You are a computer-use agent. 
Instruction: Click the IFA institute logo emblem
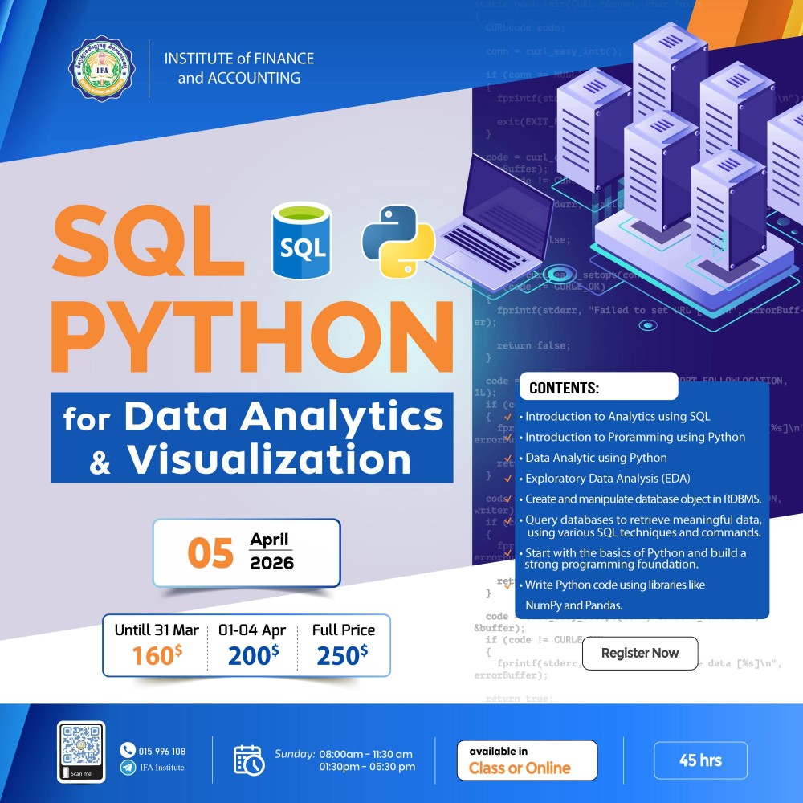[x=102, y=69]
